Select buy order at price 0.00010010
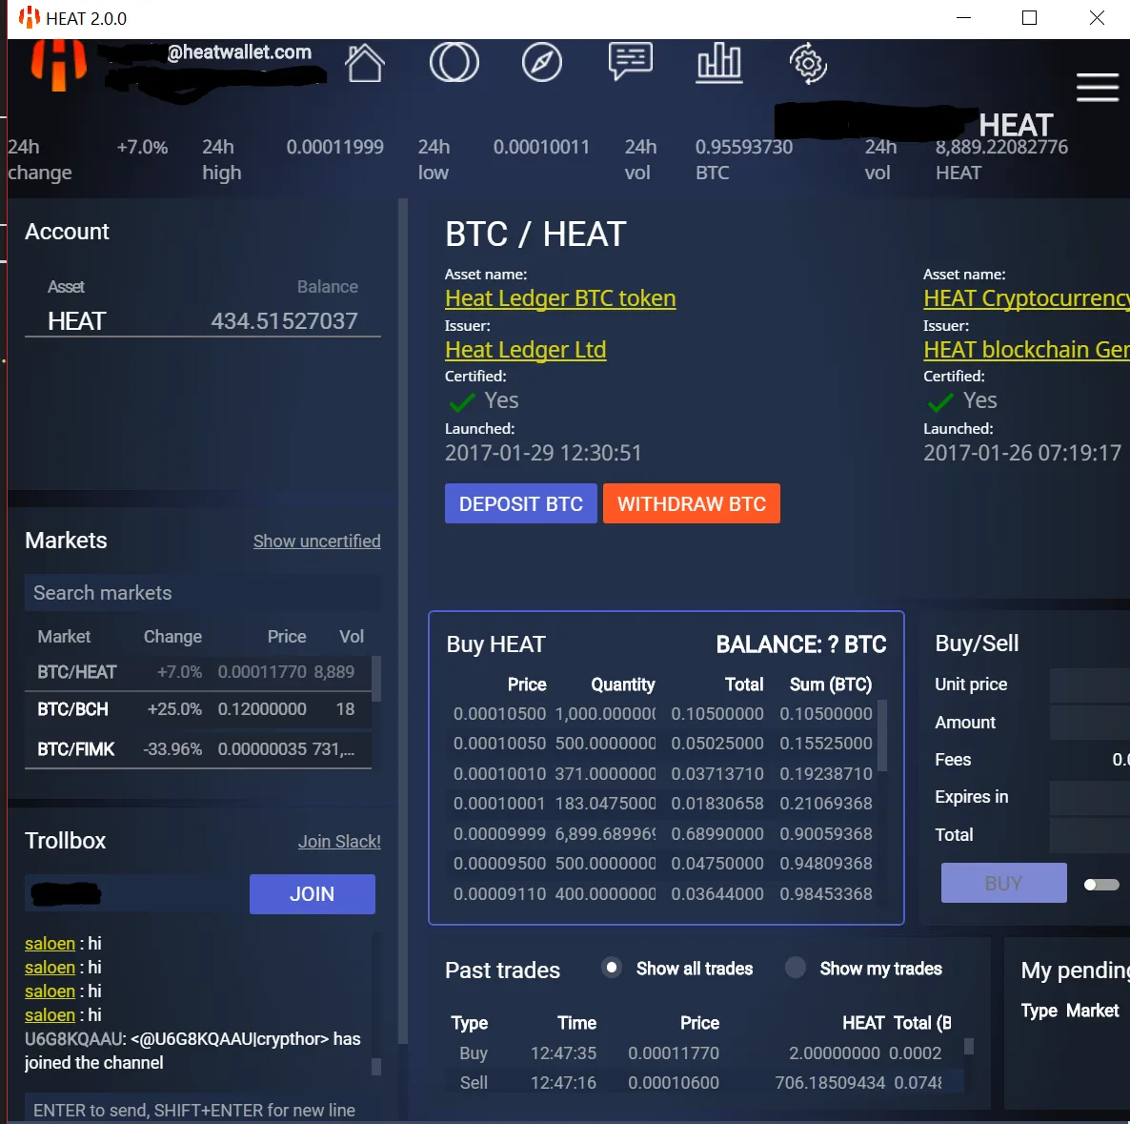The width and height of the screenshot is (1130, 1124). pos(662,773)
